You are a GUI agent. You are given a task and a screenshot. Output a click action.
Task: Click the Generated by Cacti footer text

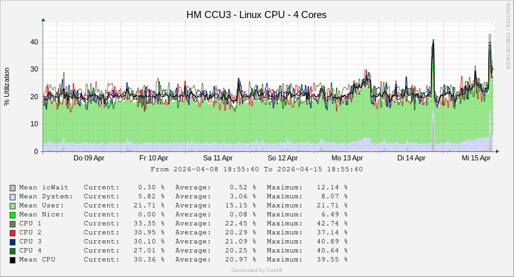click(257, 270)
